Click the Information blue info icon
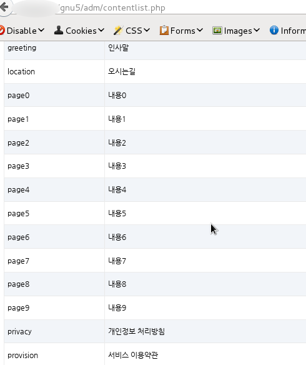Viewport: 306px width, 365px height. [x=274, y=30]
